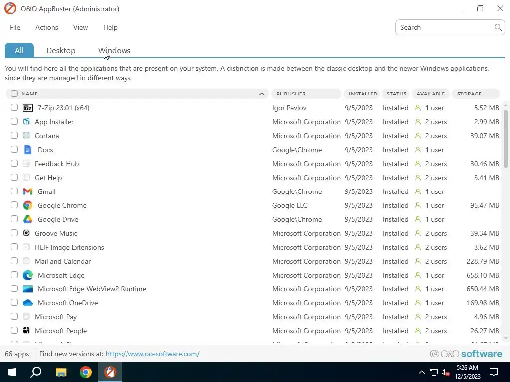Click the Google Drive icon
This screenshot has width=510, height=382.
pos(28,219)
